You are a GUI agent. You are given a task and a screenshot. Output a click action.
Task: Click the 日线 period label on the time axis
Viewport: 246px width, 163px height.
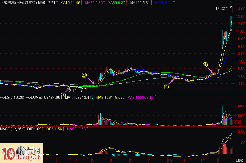[x=239, y=161]
